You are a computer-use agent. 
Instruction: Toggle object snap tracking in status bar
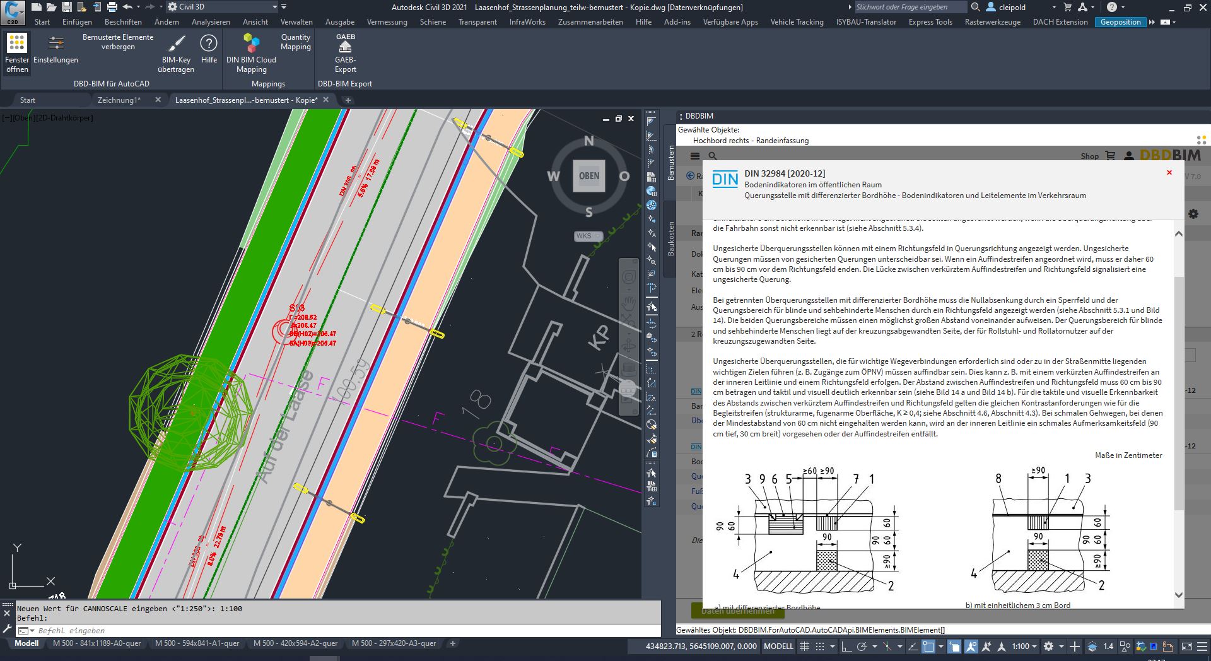pos(913,646)
